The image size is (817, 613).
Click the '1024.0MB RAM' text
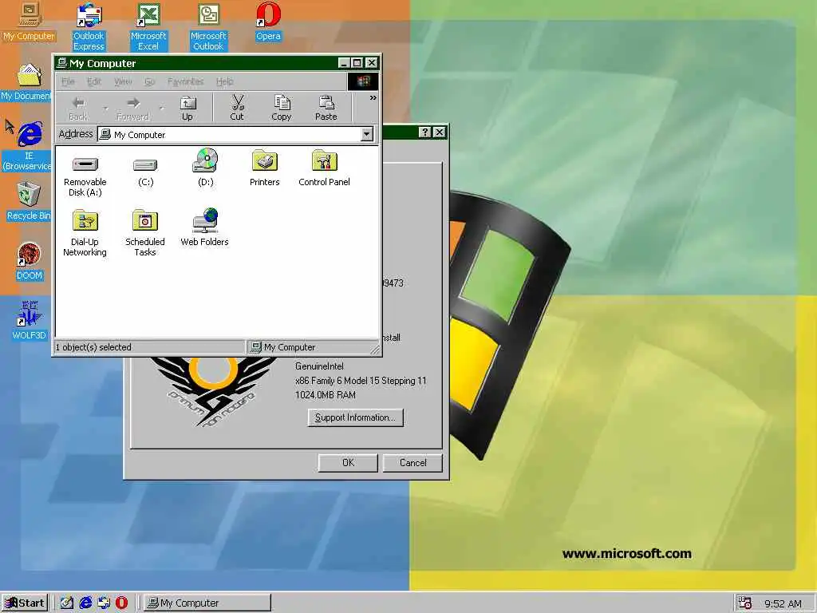[326, 395]
